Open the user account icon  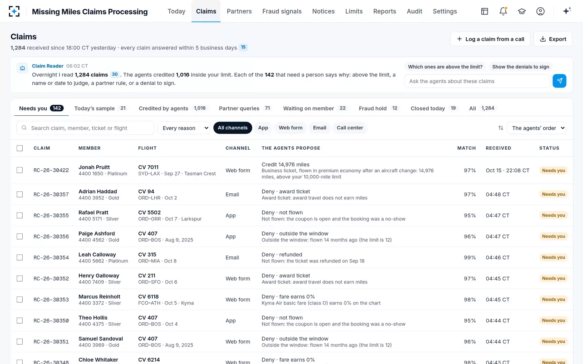coord(540,11)
